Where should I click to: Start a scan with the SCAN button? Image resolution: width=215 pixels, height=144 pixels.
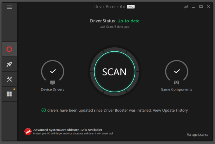[x=114, y=72]
